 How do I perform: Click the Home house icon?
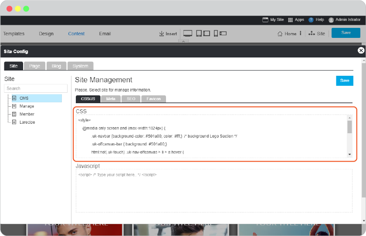point(280,34)
